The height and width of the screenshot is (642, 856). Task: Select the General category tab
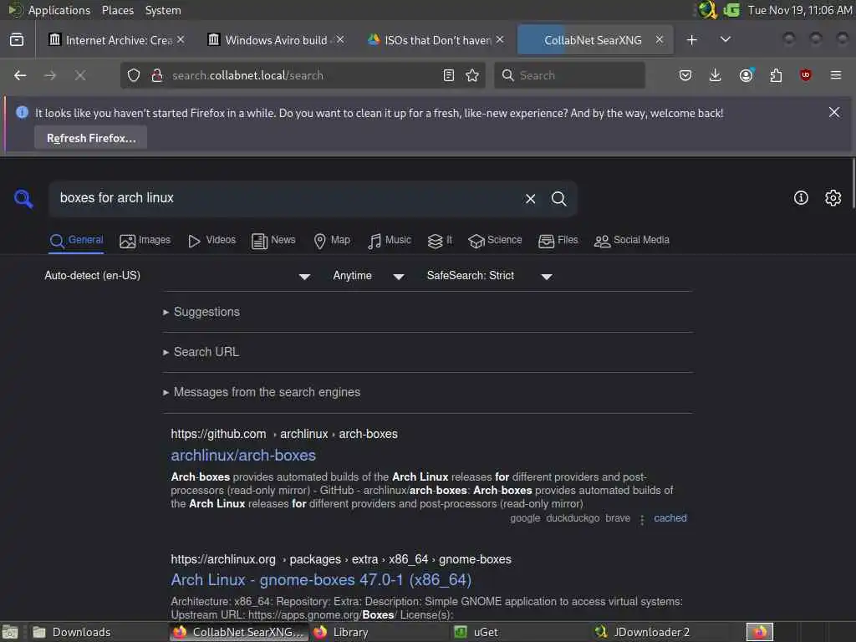click(x=76, y=240)
